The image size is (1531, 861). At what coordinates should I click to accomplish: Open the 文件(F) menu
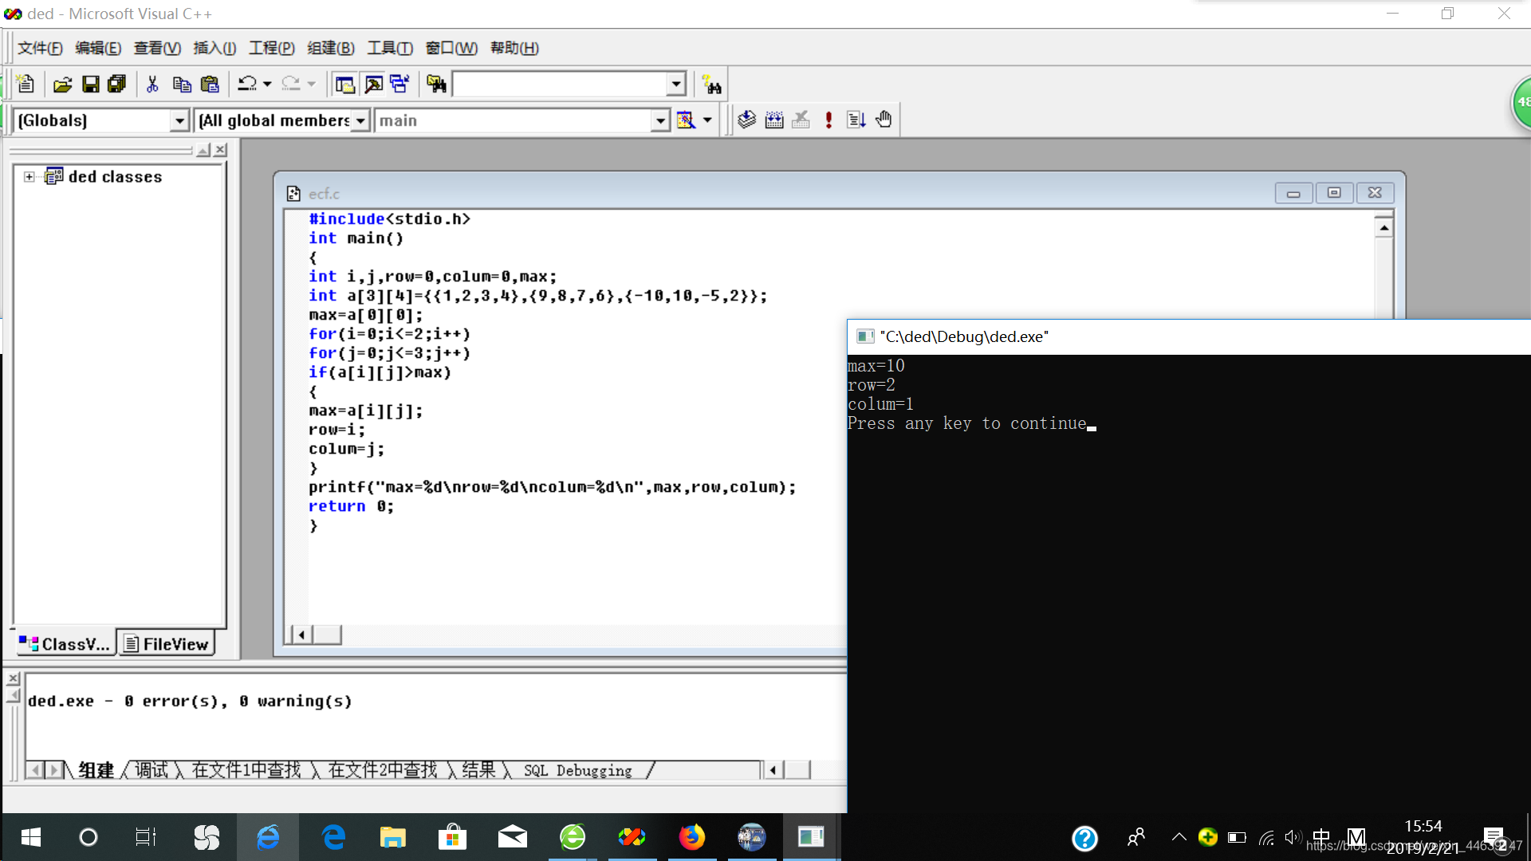click(40, 48)
